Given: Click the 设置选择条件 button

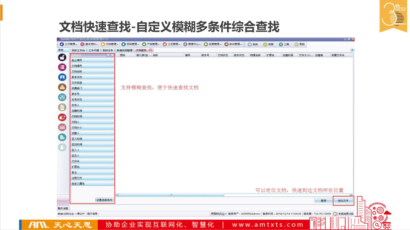Looking at the screenshot, I should point(104,200).
